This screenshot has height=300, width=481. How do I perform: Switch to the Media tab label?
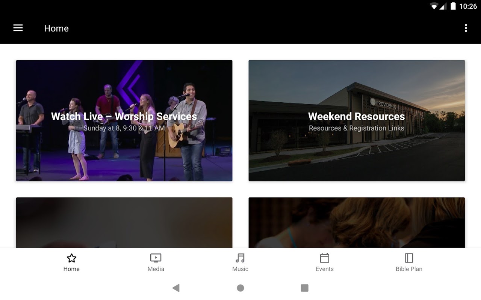[x=156, y=269]
